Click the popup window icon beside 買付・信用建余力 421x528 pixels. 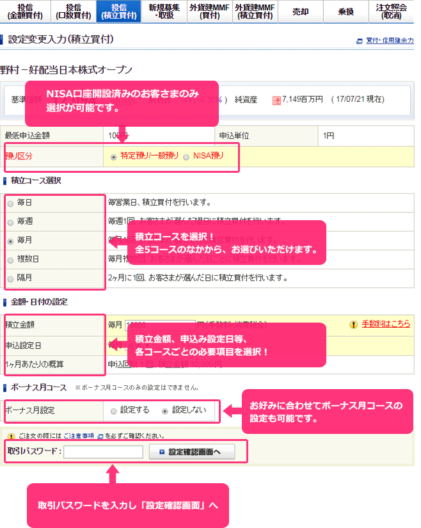(x=360, y=41)
